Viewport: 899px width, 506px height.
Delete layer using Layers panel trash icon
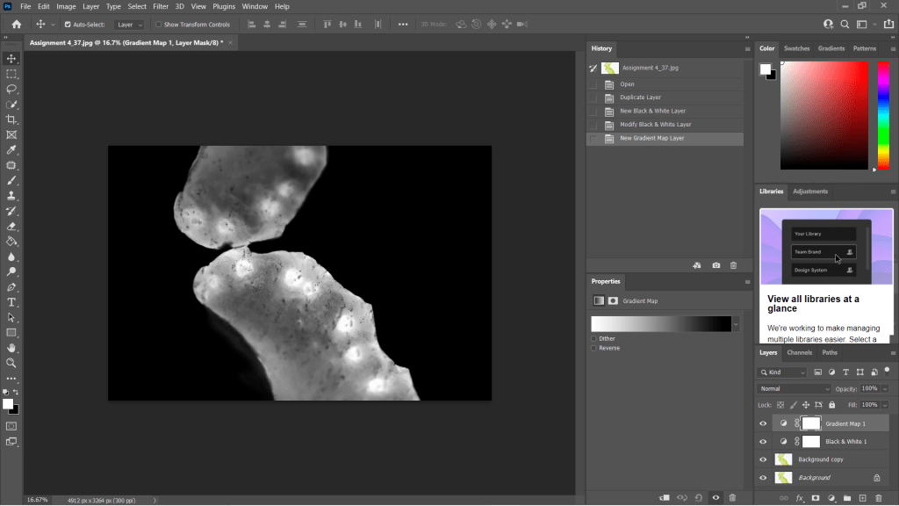[880, 498]
